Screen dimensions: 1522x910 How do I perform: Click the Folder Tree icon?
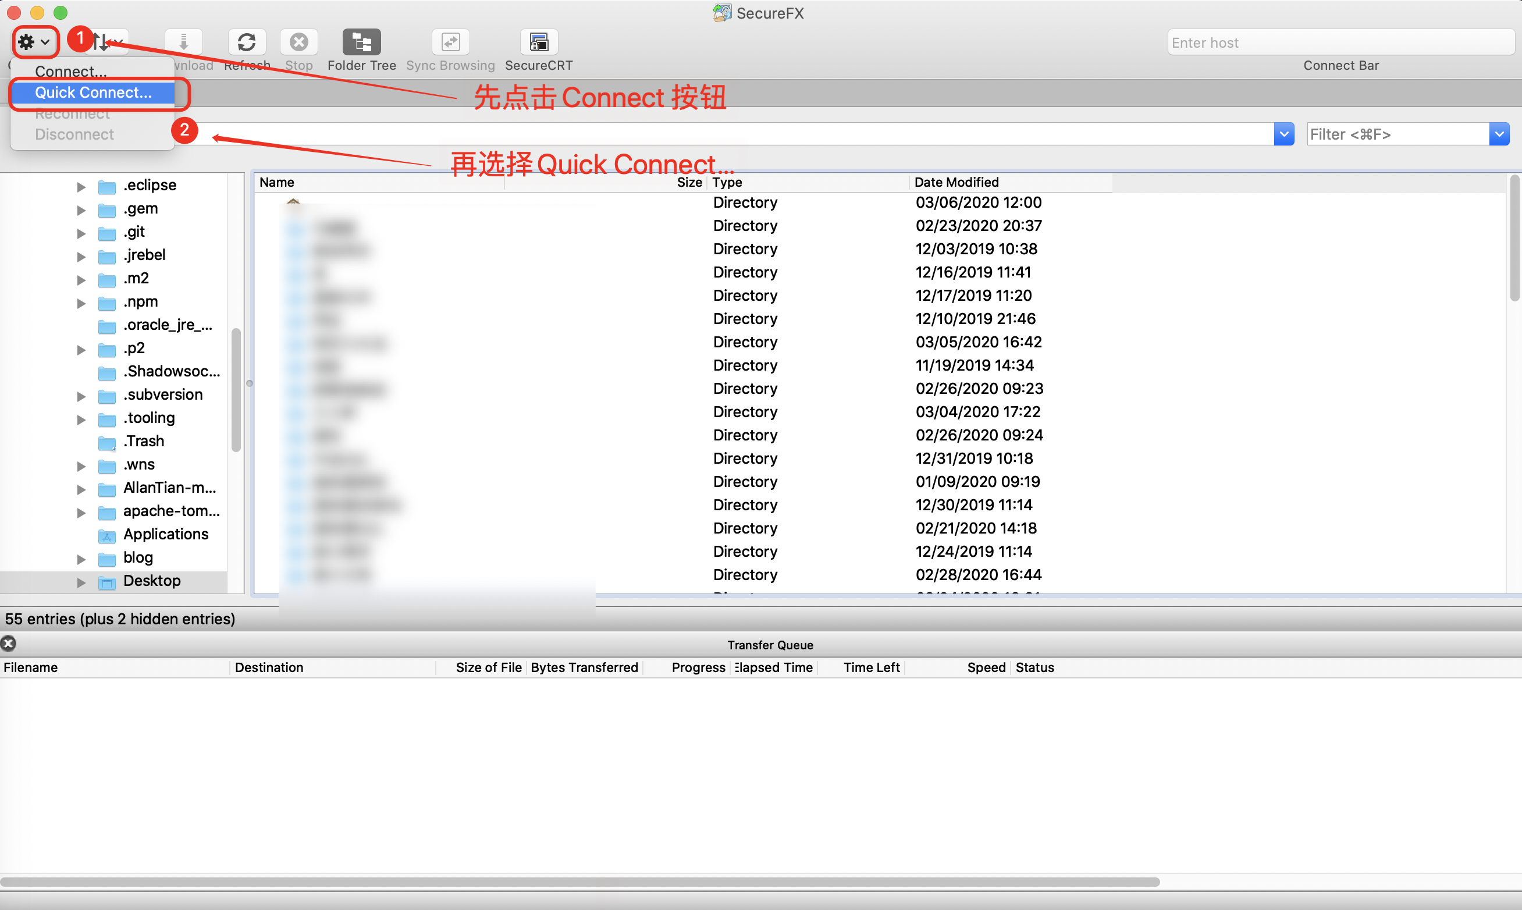click(x=360, y=41)
